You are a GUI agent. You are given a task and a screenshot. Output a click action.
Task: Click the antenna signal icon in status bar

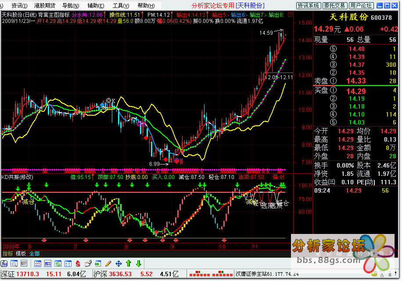(382, 274)
